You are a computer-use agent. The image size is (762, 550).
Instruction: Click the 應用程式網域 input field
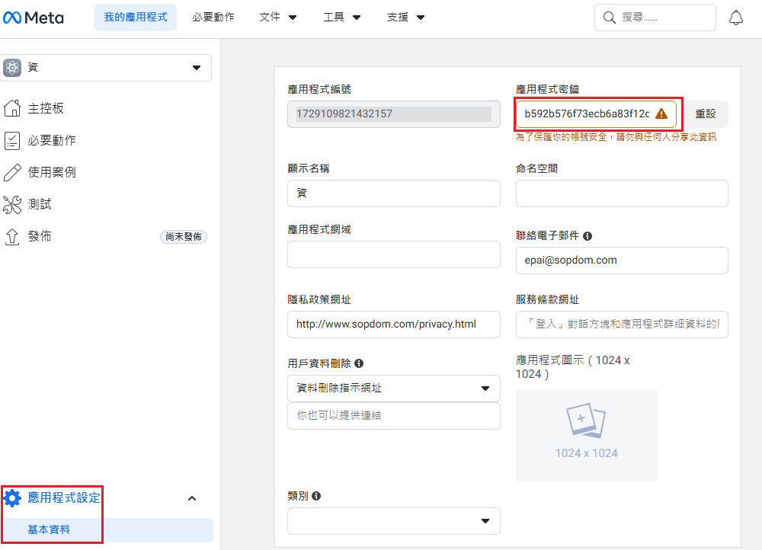(394, 254)
